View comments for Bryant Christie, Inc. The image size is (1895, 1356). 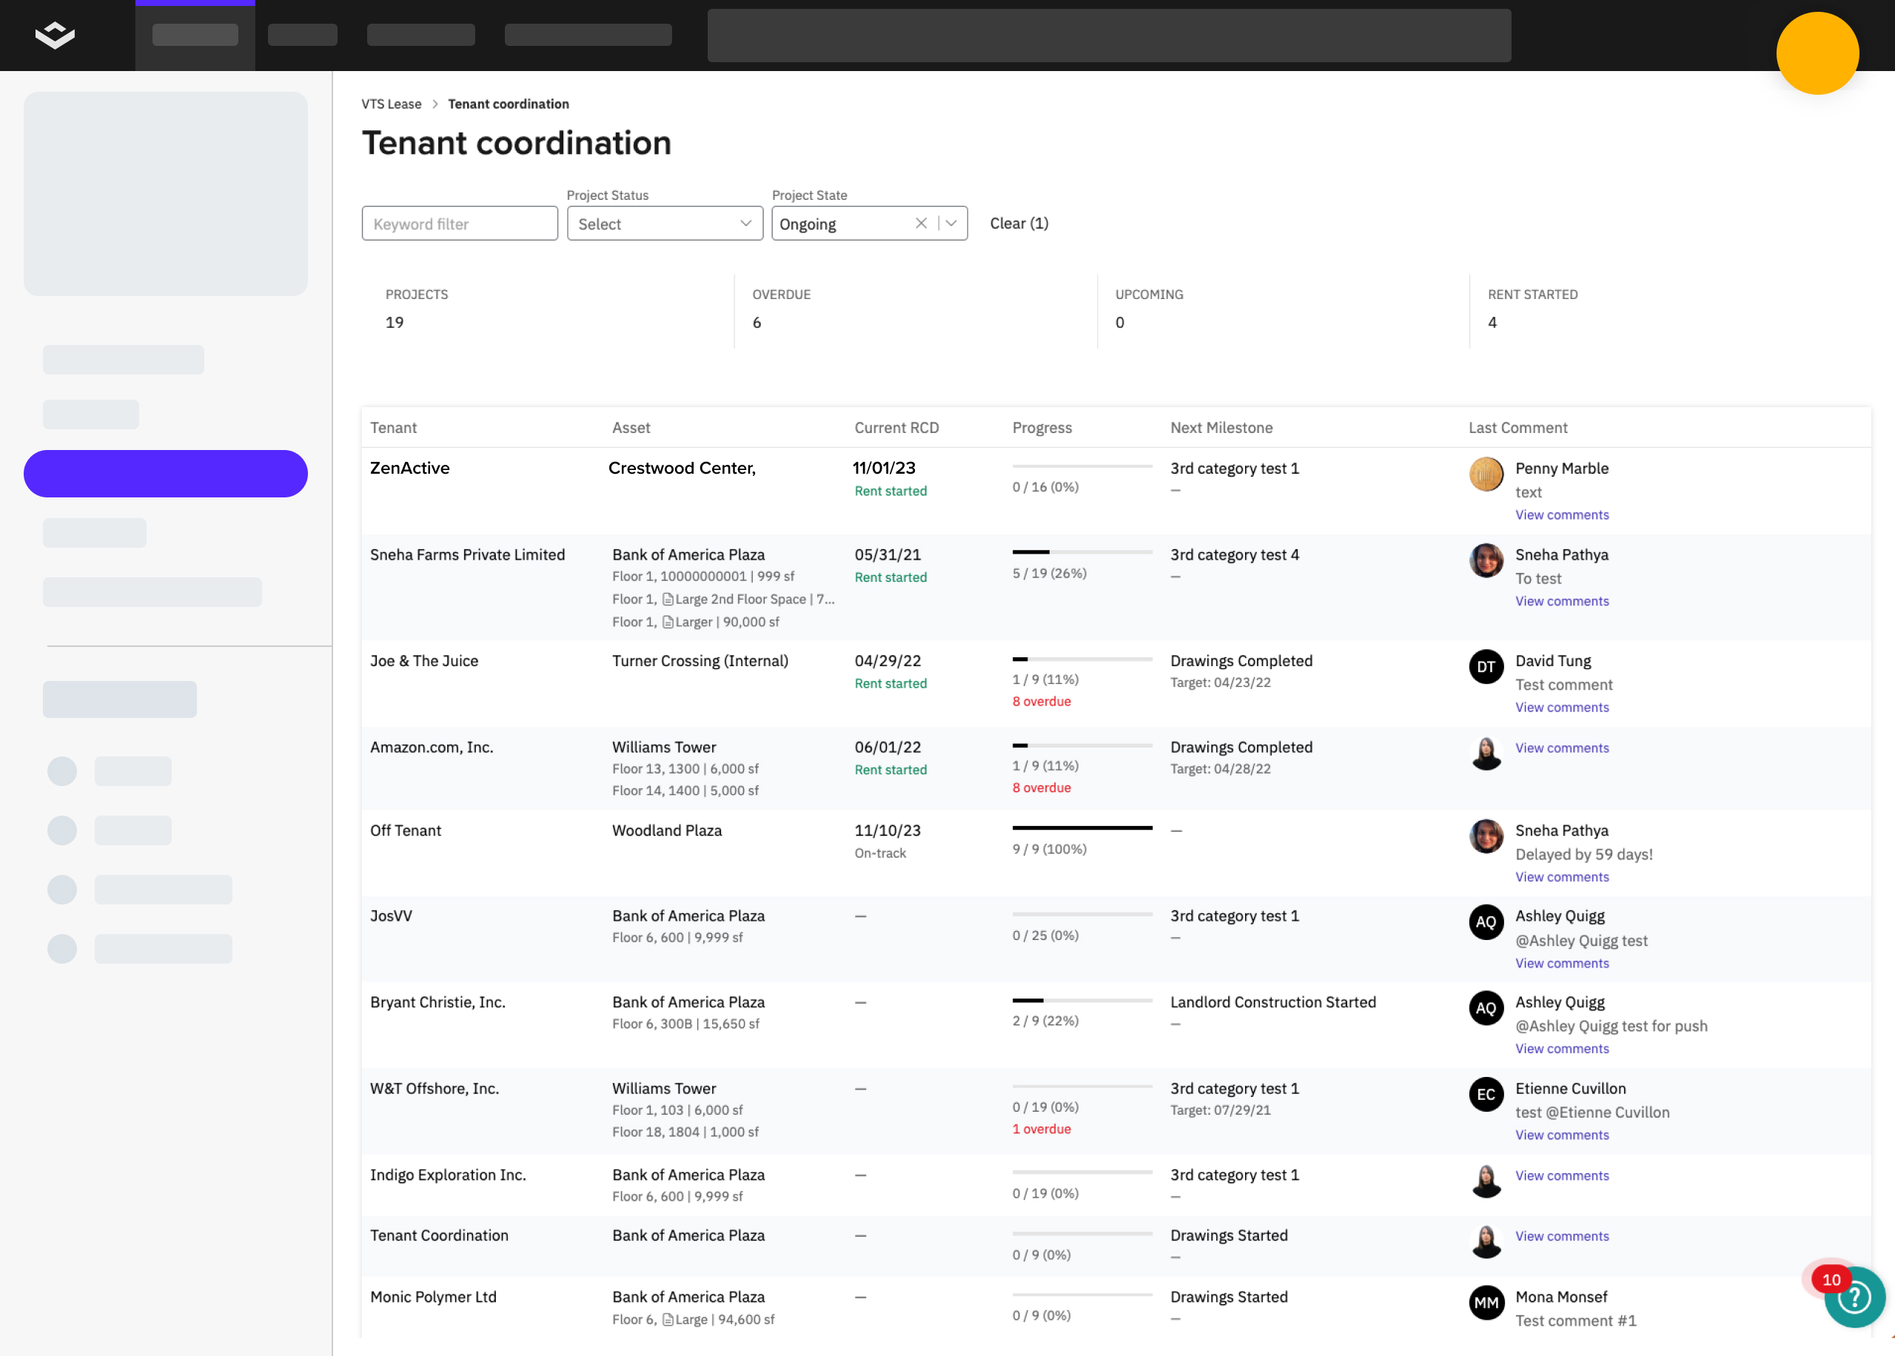pos(1562,1049)
